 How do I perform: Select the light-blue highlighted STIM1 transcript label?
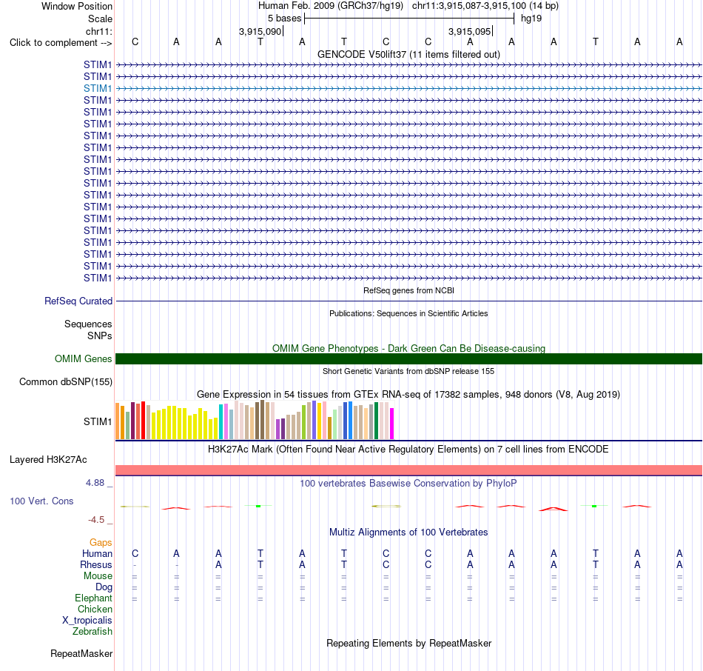click(x=97, y=88)
